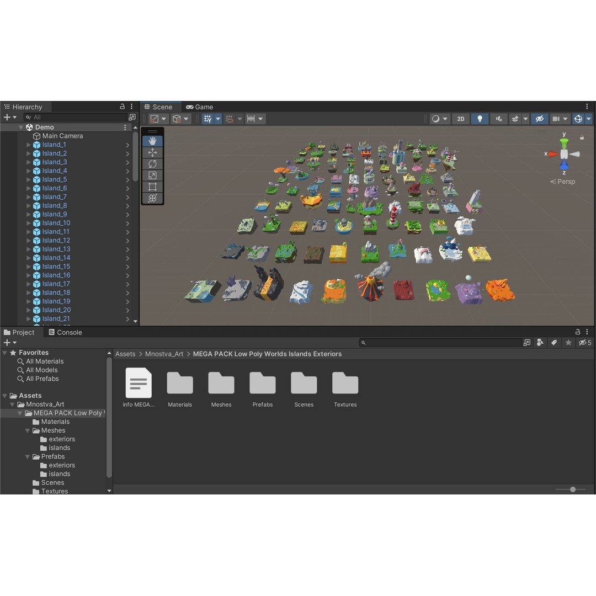Open the scene effects dropdown arrow
This screenshot has height=596, width=596.
(x=525, y=119)
